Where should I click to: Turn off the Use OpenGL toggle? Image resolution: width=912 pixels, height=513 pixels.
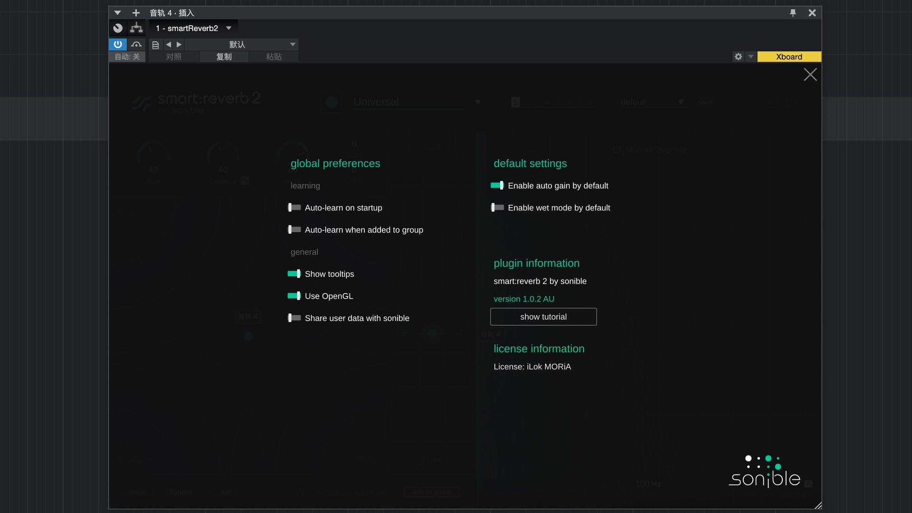coord(294,296)
